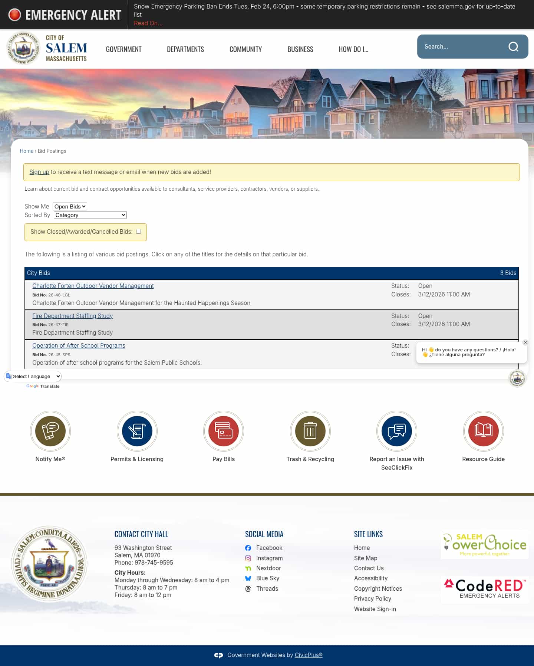This screenshot has height=666, width=534.
Task: Open the How Do I... menu
Action: coord(353,49)
